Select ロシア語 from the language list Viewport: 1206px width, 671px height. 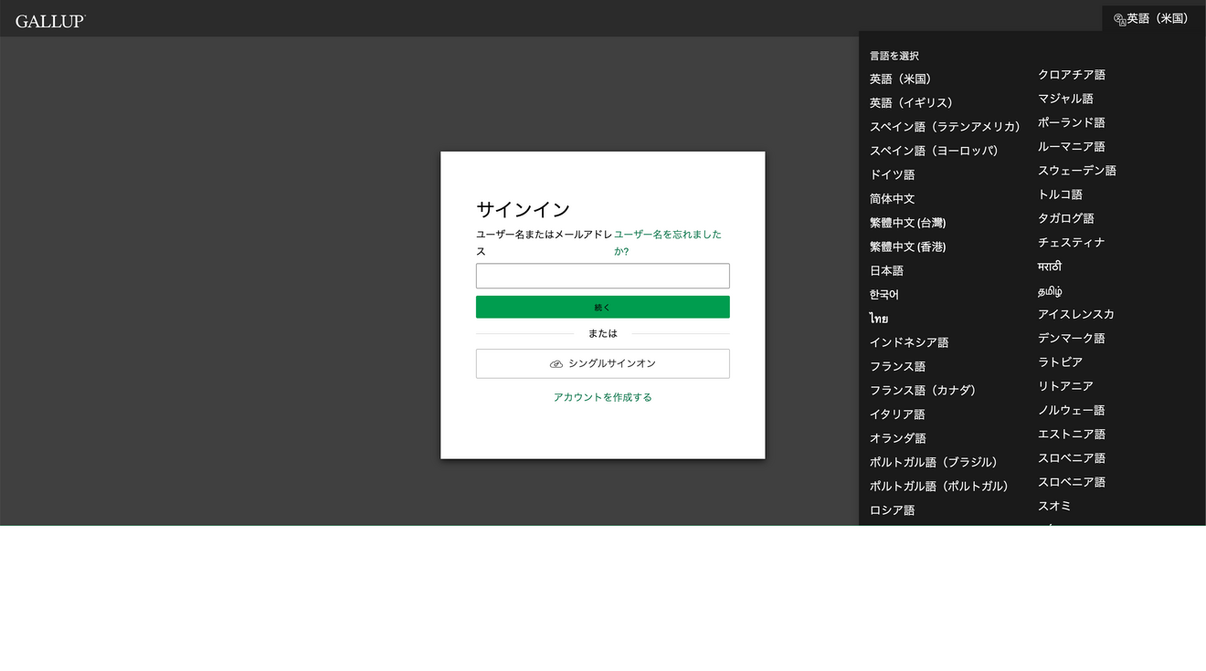(x=893, y=510)
